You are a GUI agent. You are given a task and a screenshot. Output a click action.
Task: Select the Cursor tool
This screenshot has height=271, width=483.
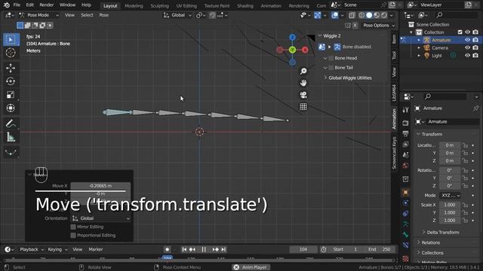tap(11, 53)
